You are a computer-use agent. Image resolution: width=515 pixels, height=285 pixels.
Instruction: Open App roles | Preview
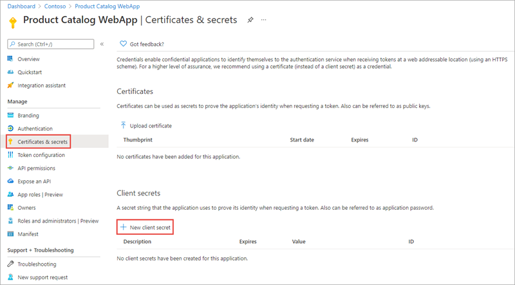pos(40,194)
